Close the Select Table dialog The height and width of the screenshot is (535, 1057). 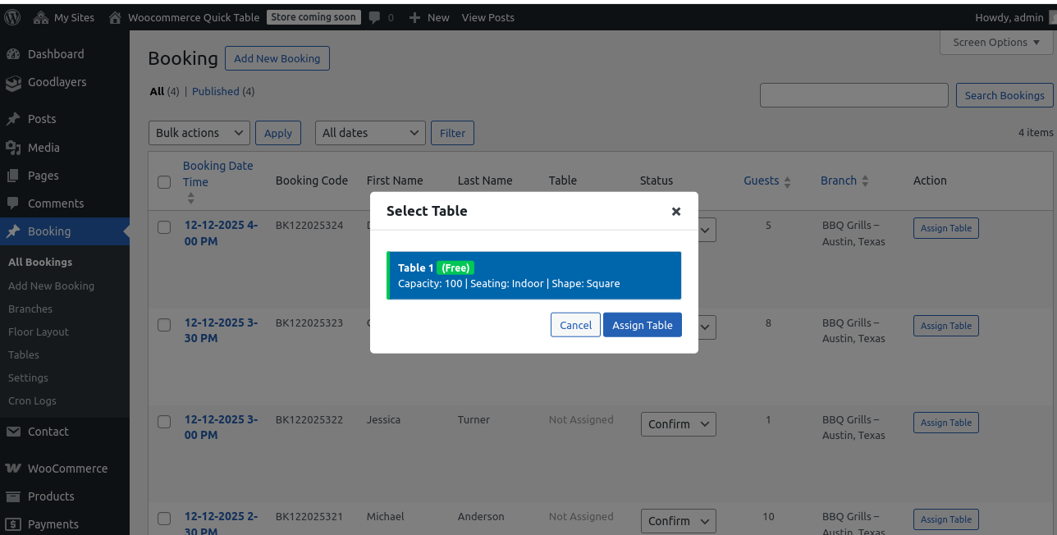pyautogui.click(x=676, y=211)
